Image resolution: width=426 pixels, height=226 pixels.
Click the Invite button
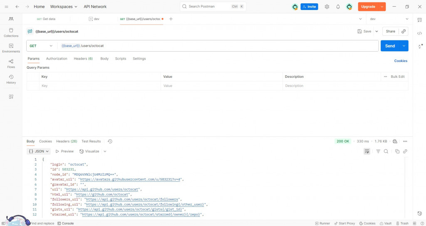(309, 7)
